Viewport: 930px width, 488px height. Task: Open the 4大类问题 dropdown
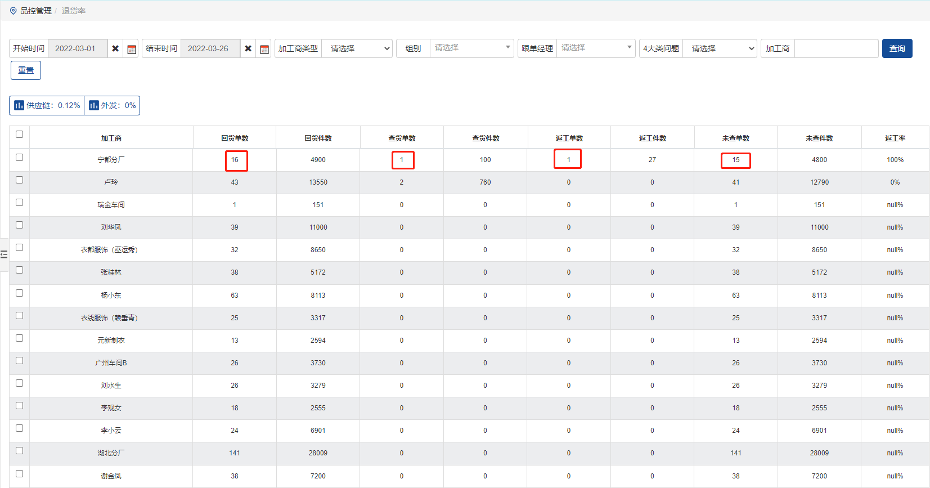(x=720, y=48)
